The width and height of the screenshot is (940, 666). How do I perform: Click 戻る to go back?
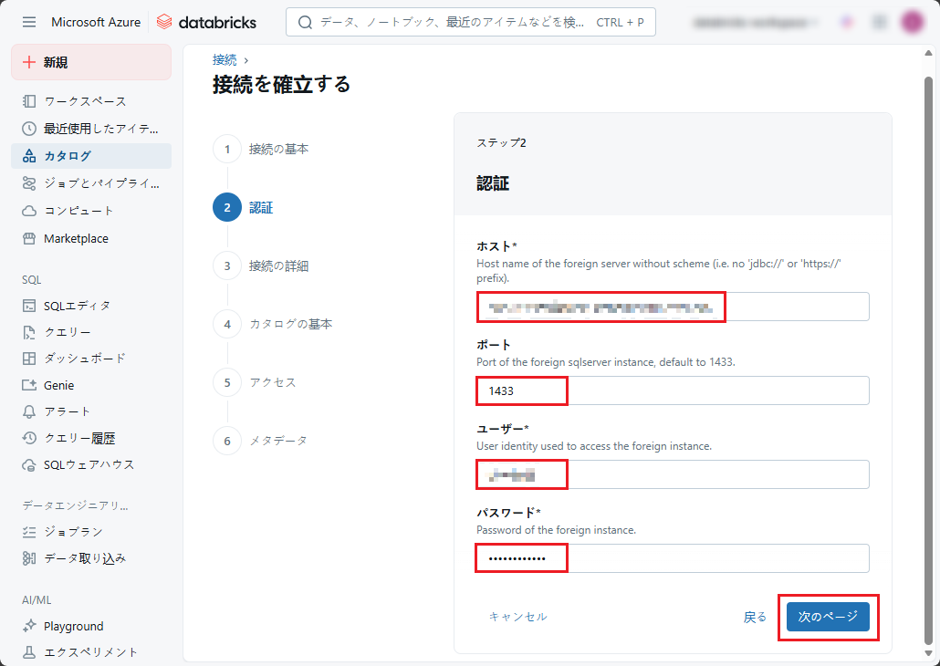[x=755, y=618]
